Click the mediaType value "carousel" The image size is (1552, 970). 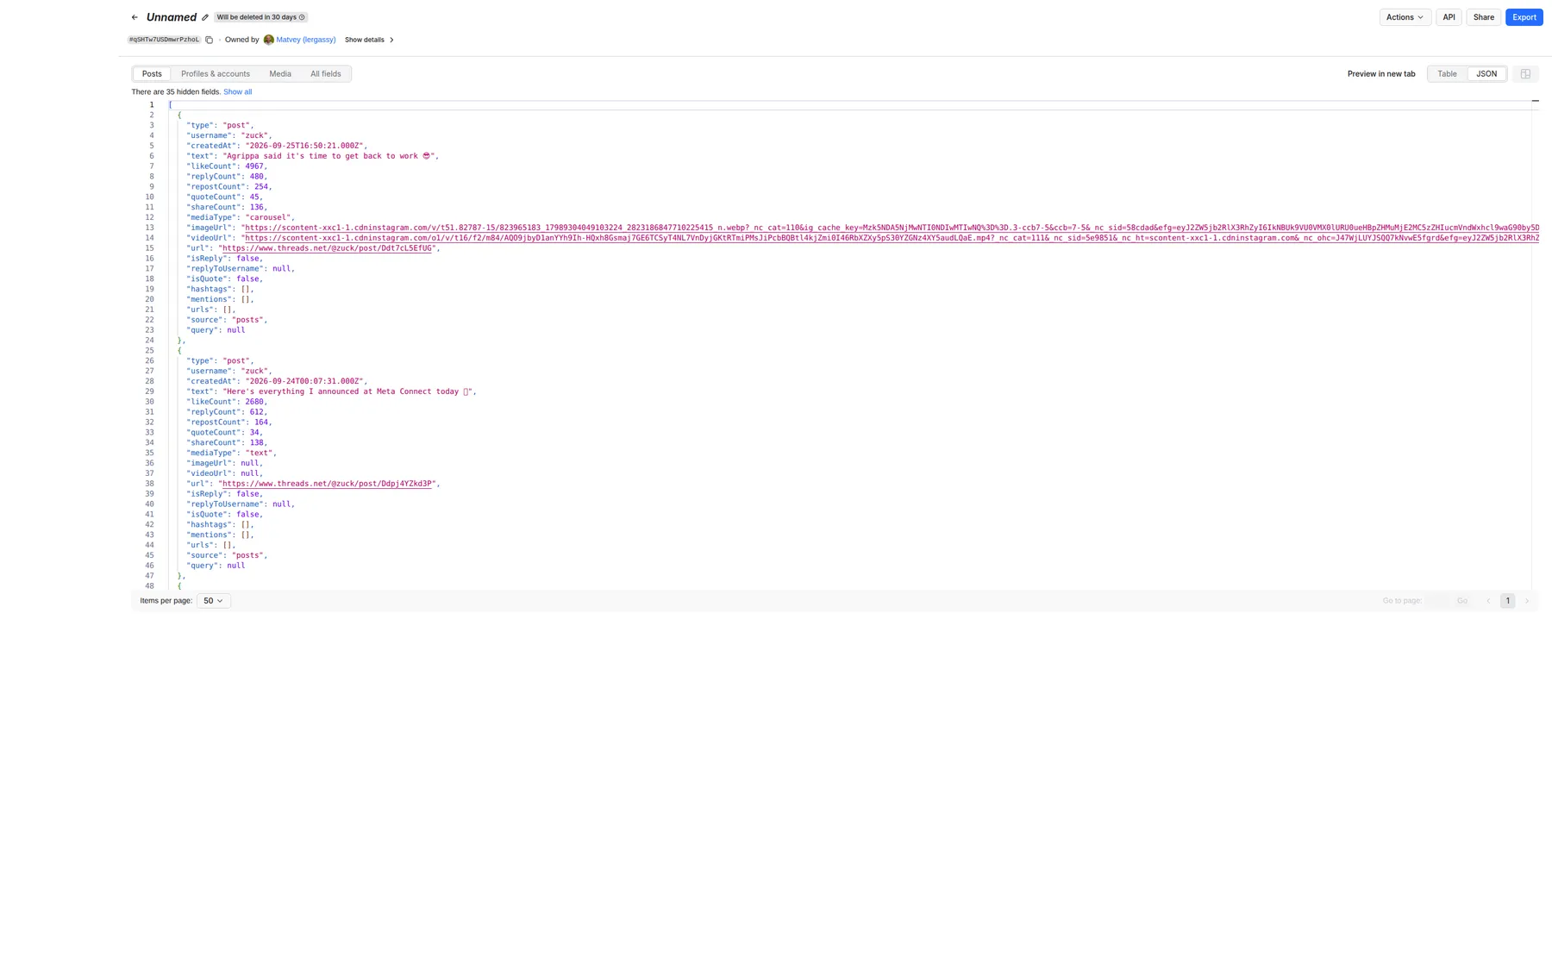[x=267, y=217]
